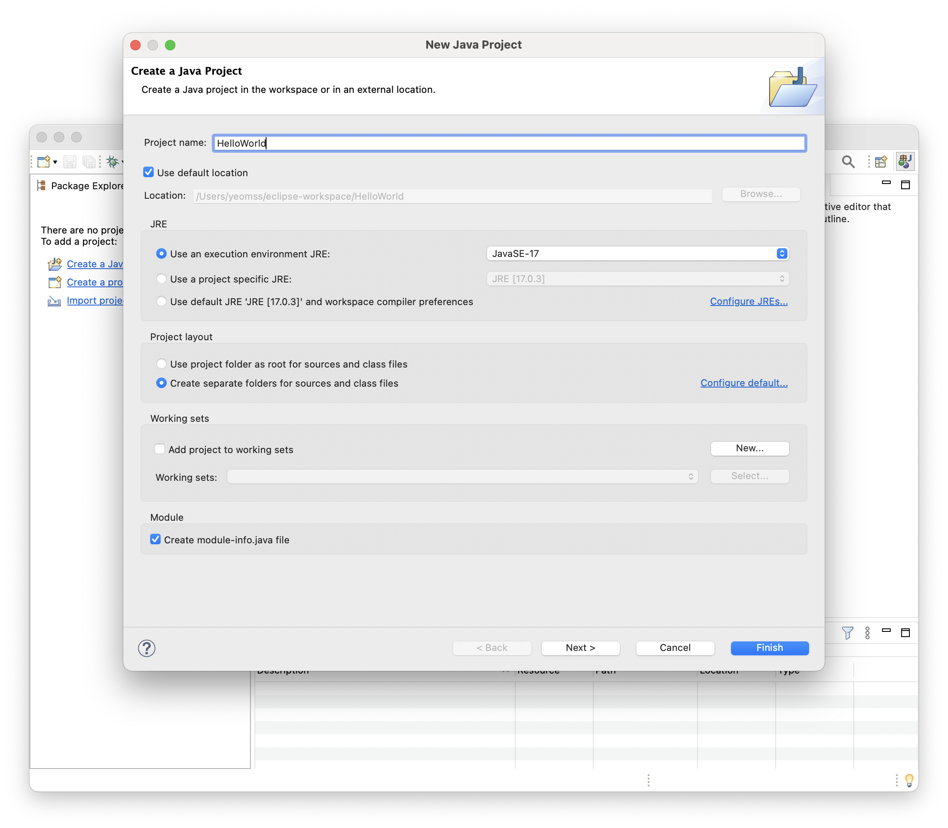Viewport: 948px width, 828px height.
Task: Click the Problems view filter icon
Action: [x=847, y=633]
